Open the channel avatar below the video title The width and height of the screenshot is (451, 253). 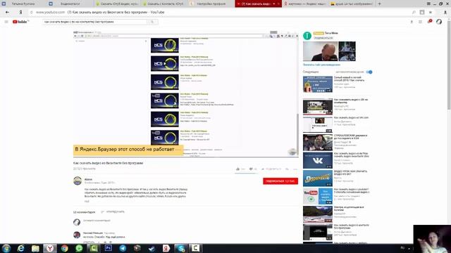click(x=78, y=181)
